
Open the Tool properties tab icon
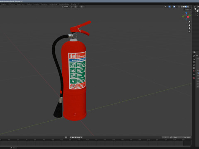point(194,56)
